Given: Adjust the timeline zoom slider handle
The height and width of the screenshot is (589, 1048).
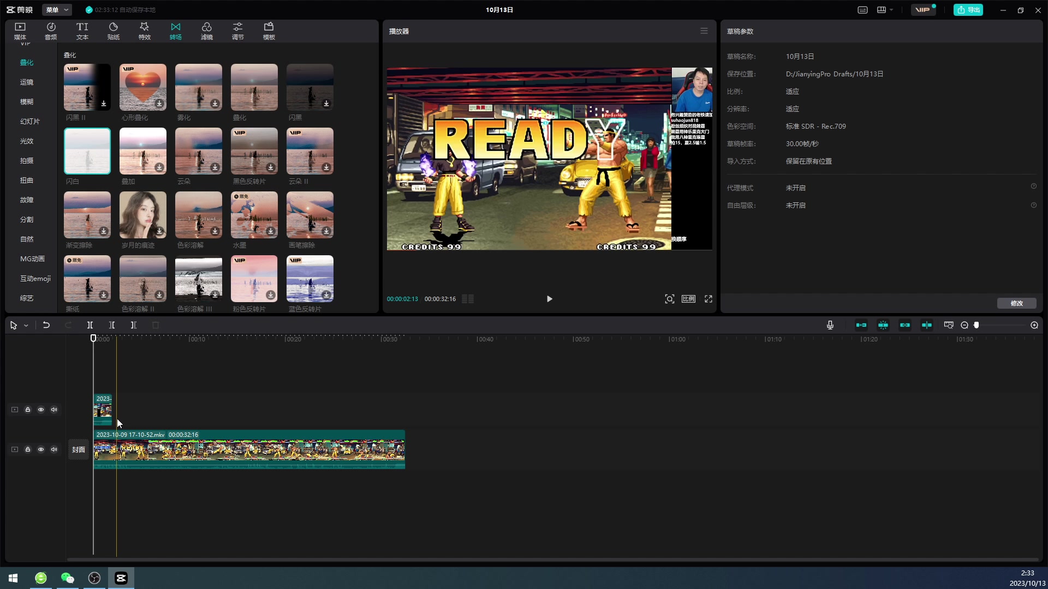Looking at the screenshot, I should (x=976, y=325).
